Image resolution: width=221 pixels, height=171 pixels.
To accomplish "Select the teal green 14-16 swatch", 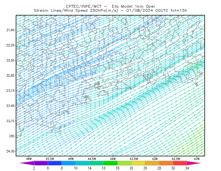I will pos(96,163).
